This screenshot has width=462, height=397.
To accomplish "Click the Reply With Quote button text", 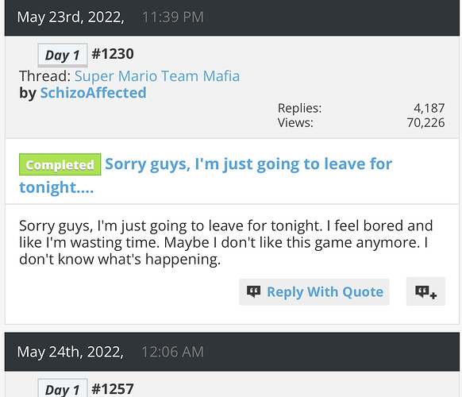I will point(325,291).
